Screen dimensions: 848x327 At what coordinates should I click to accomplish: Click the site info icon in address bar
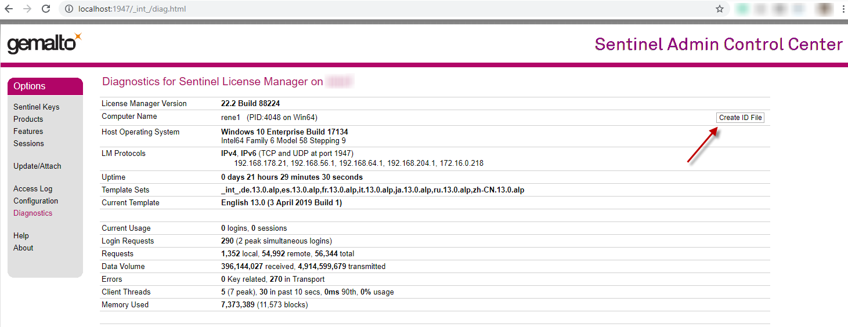pyautogui.click(x=68, y=9)
